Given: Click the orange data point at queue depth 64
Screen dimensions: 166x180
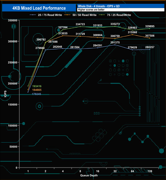Looking at the screenshot, I should [132, 35].
